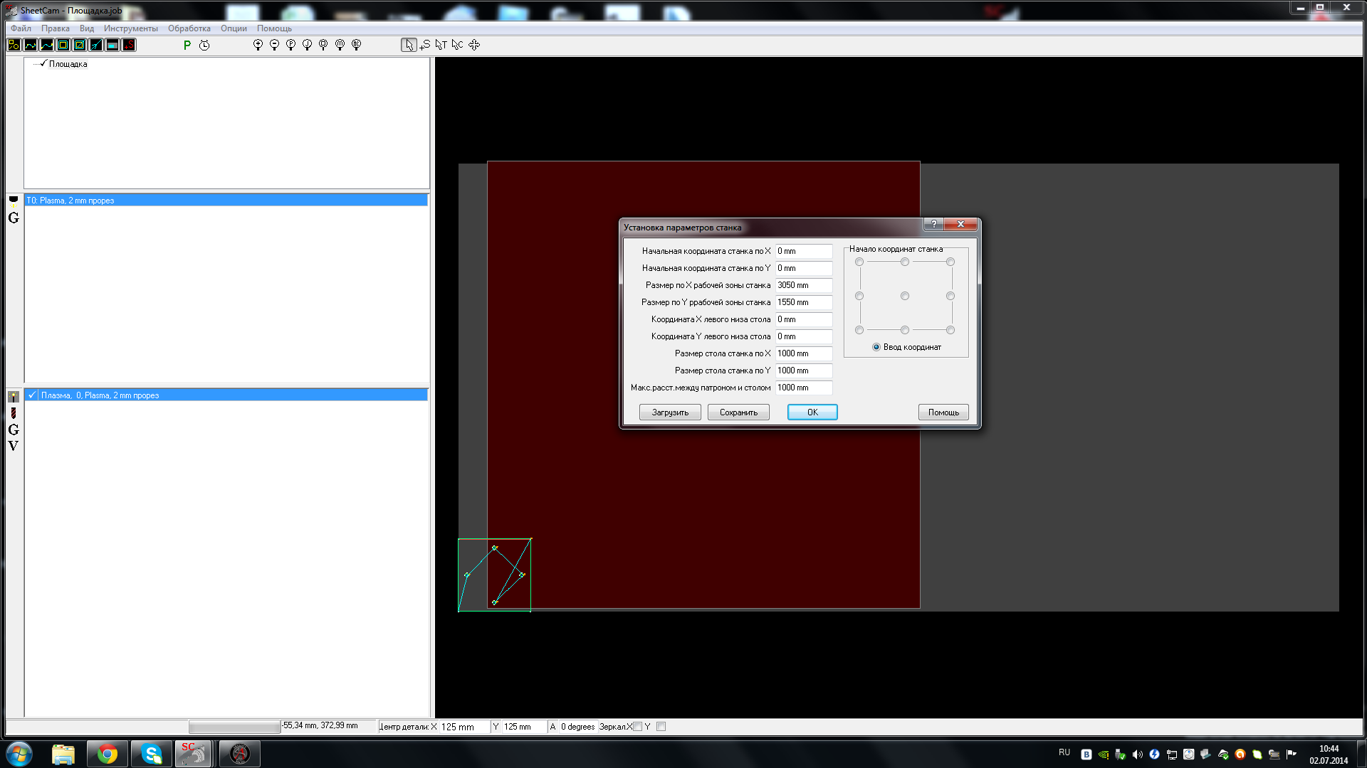This screenshot has height=768, width=1367.
Task: Select the 'Ввод координат' radio button
Action: [x=876, y=347]
